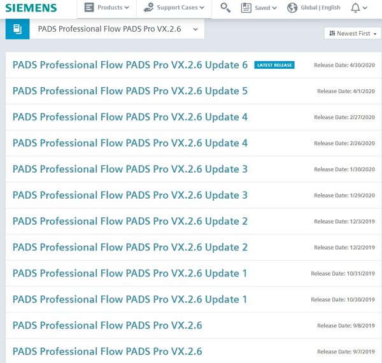The height and width of the screenshot is (363, 382).
Task: Click Release Date: 9/7/2019 text
Action: (x=346, y=352)
